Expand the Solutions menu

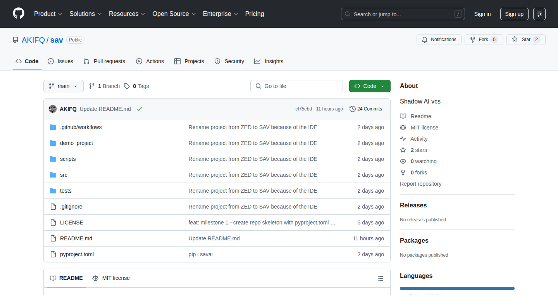coord(86,14)
